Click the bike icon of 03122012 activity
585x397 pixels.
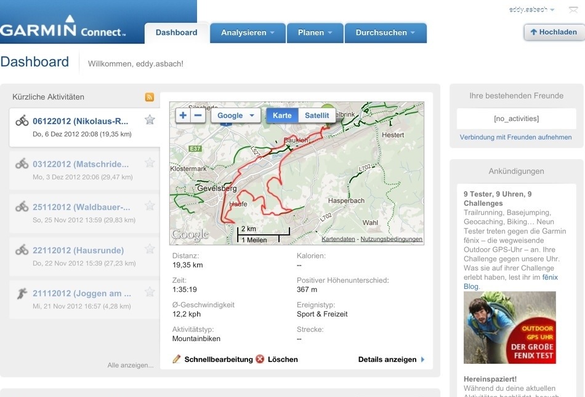[x=22, y=164]
